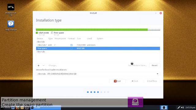This screenshot has height=110, width=196.
Task: Click the white free space legend swatch
Action: click(52, 33)
